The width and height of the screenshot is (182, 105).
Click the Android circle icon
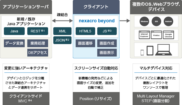[168, 22]
